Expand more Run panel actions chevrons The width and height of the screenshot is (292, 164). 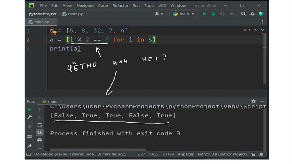[40, 149]
